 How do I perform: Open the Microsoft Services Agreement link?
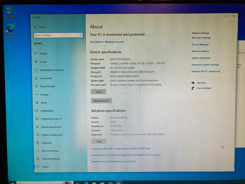point(126,155)
